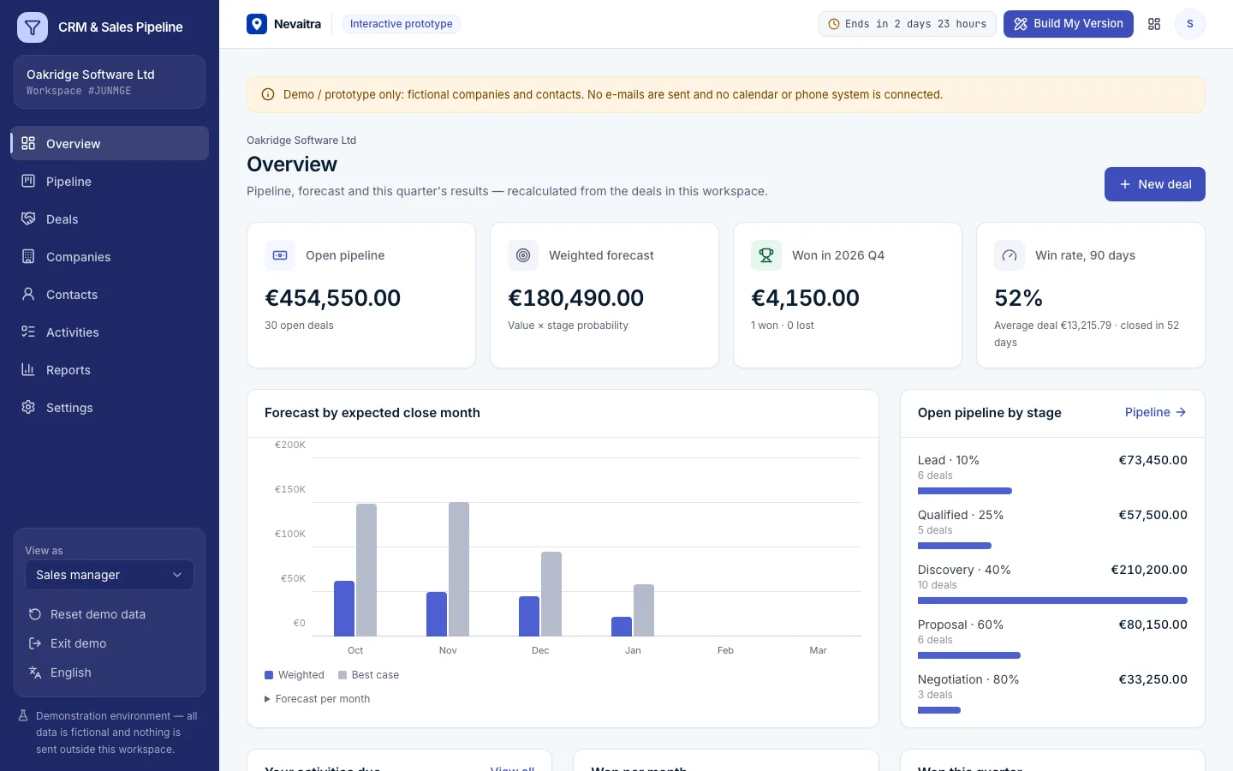Click the €210,200.00 Discovery amount
Viewport: 1233px width, 771px height.
[1149, 570]
